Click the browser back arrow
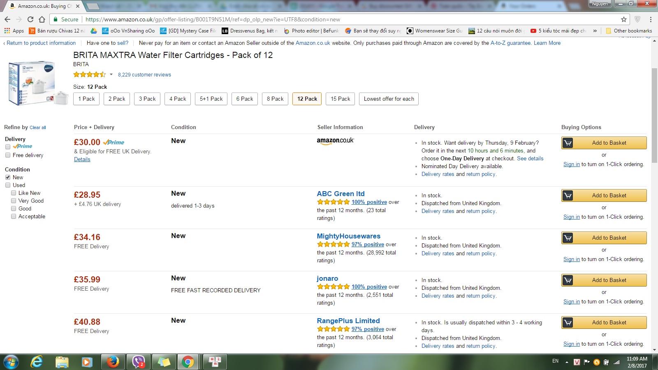The image size is (658, 370). (7, 19)
